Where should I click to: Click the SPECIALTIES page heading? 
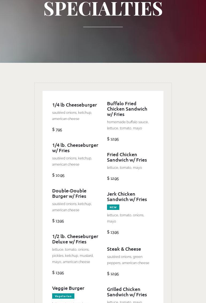pyautogui.click(x=103, y=9)
